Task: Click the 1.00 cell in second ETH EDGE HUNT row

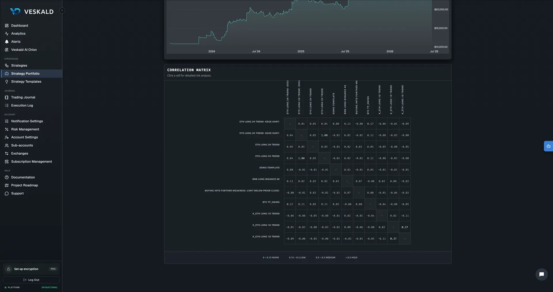Action: (x=324, y=135)
